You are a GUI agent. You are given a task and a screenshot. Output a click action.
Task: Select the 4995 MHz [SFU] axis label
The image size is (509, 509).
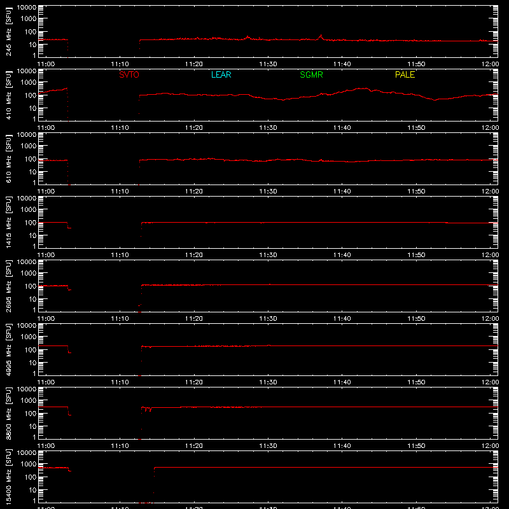point(8,349)
